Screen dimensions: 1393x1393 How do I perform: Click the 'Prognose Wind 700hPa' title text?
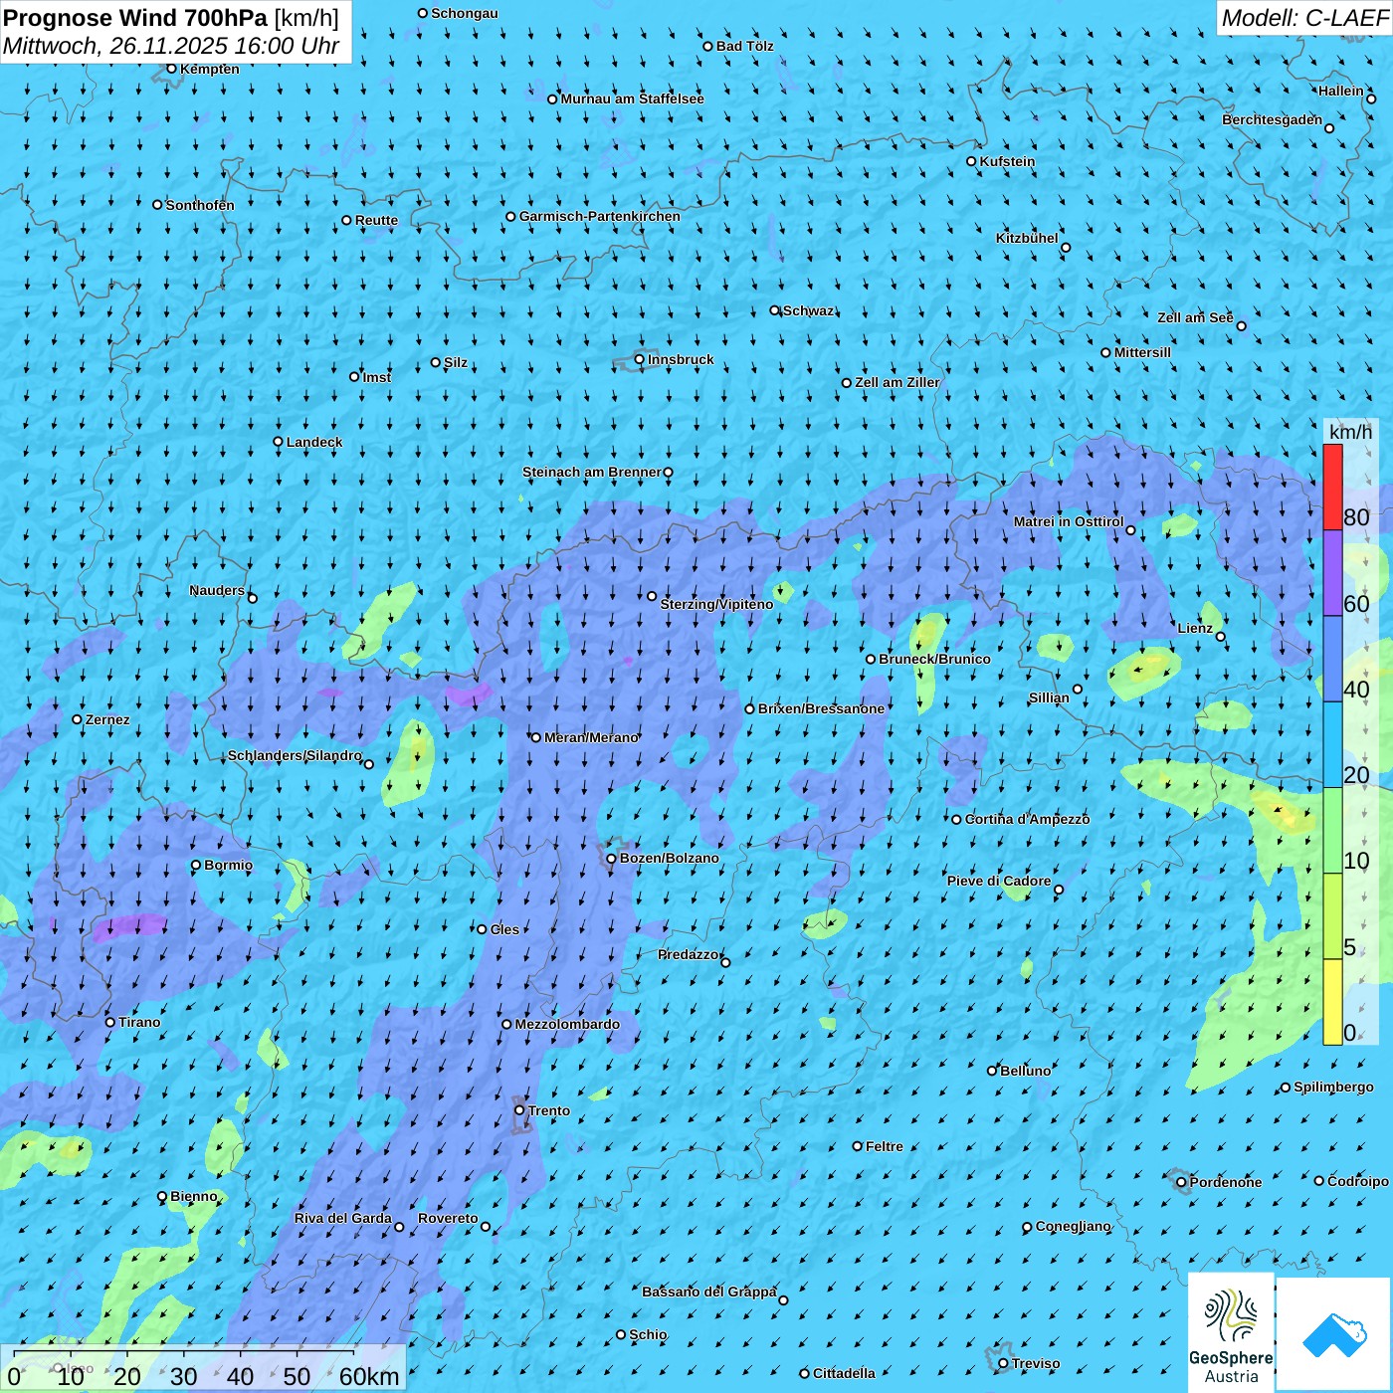pyautogui.click(x=135, y=18)
